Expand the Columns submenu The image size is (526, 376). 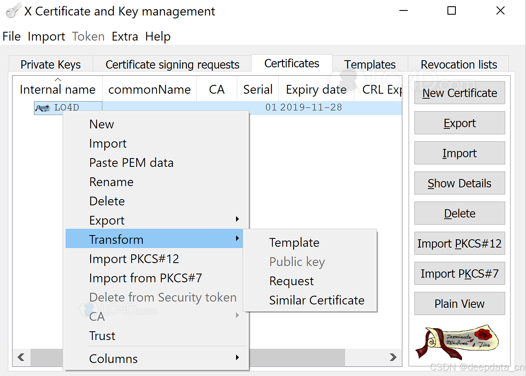(x=155, y=359)
